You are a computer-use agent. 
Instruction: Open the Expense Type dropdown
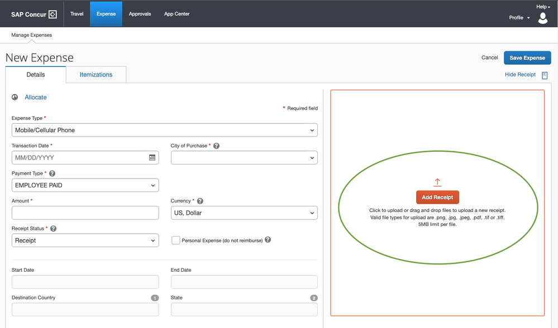(164, 130)
